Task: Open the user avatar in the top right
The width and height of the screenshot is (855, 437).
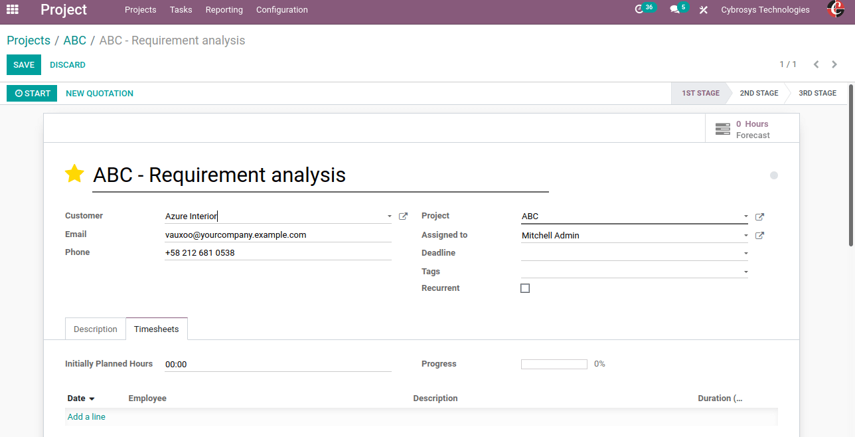Action: click(835, 9)
